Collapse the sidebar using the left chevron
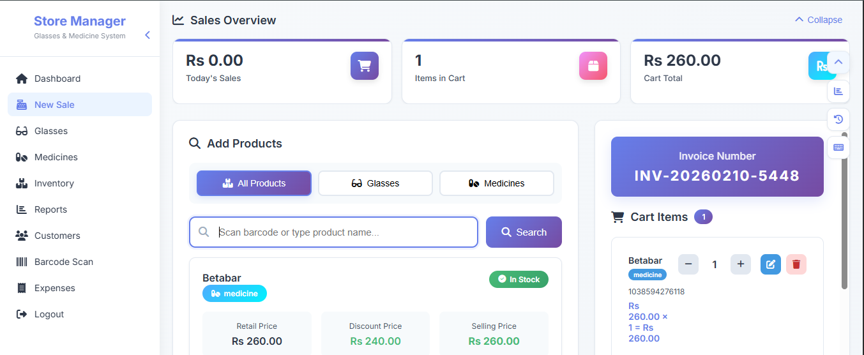This screenshot has width=864, height=355. pos(148,35)
